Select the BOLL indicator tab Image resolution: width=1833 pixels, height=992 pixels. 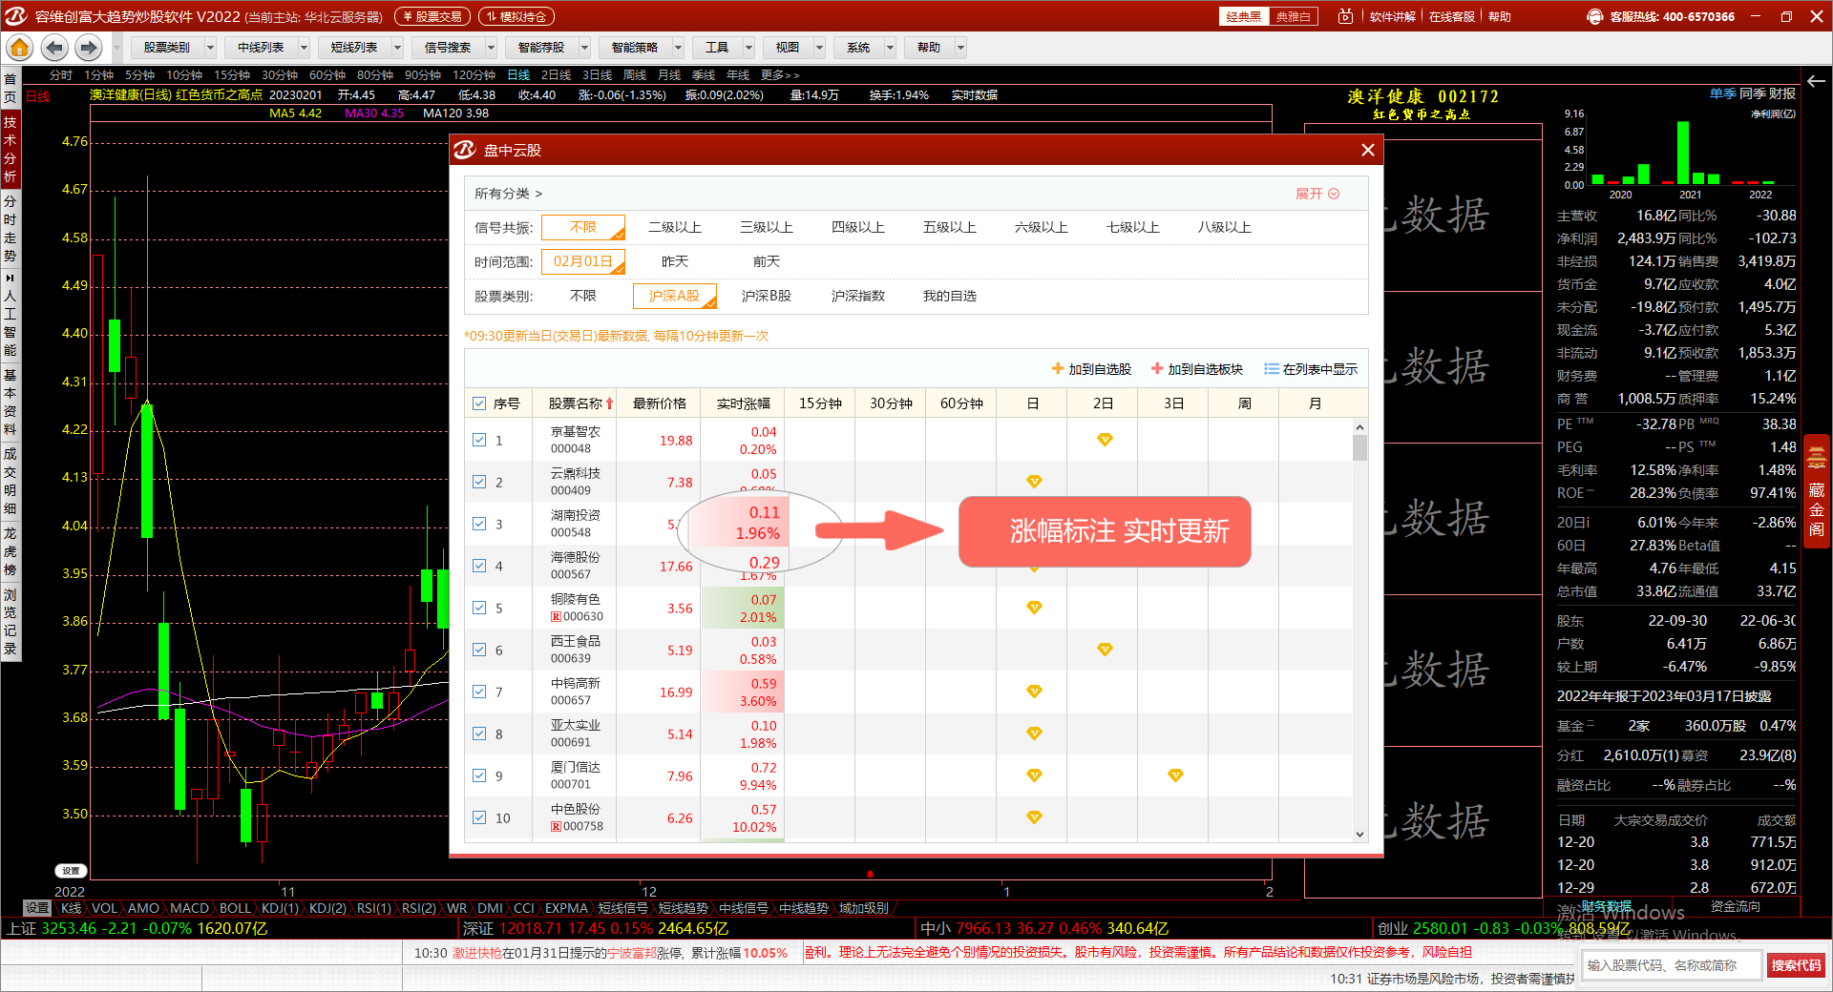[x=235, y=908]
